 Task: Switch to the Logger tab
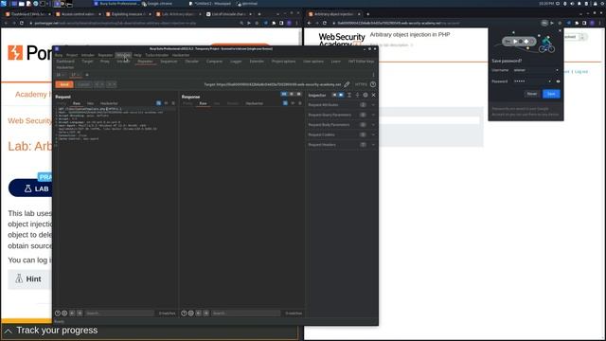point(236,62)
